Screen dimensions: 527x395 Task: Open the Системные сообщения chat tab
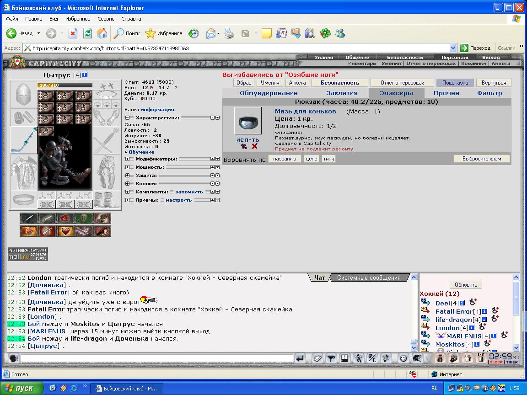coord(369,278)
